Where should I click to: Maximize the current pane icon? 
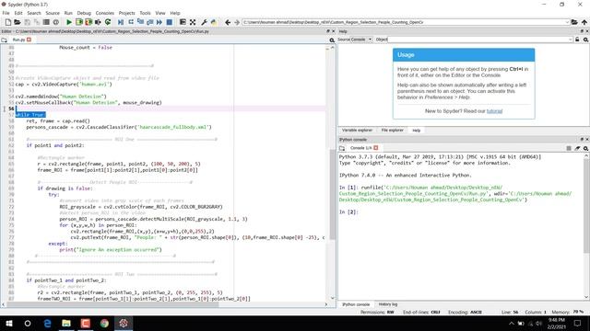(x=183, y=22)
